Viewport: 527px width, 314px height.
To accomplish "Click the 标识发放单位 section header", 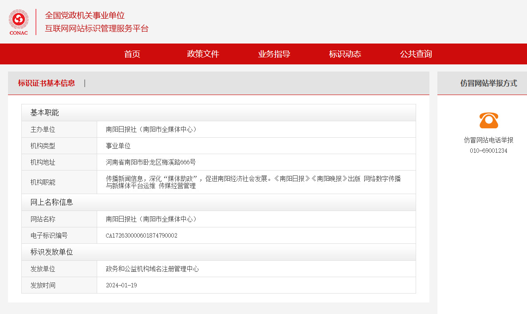I will pyautogui.click(x=218, y=252).
